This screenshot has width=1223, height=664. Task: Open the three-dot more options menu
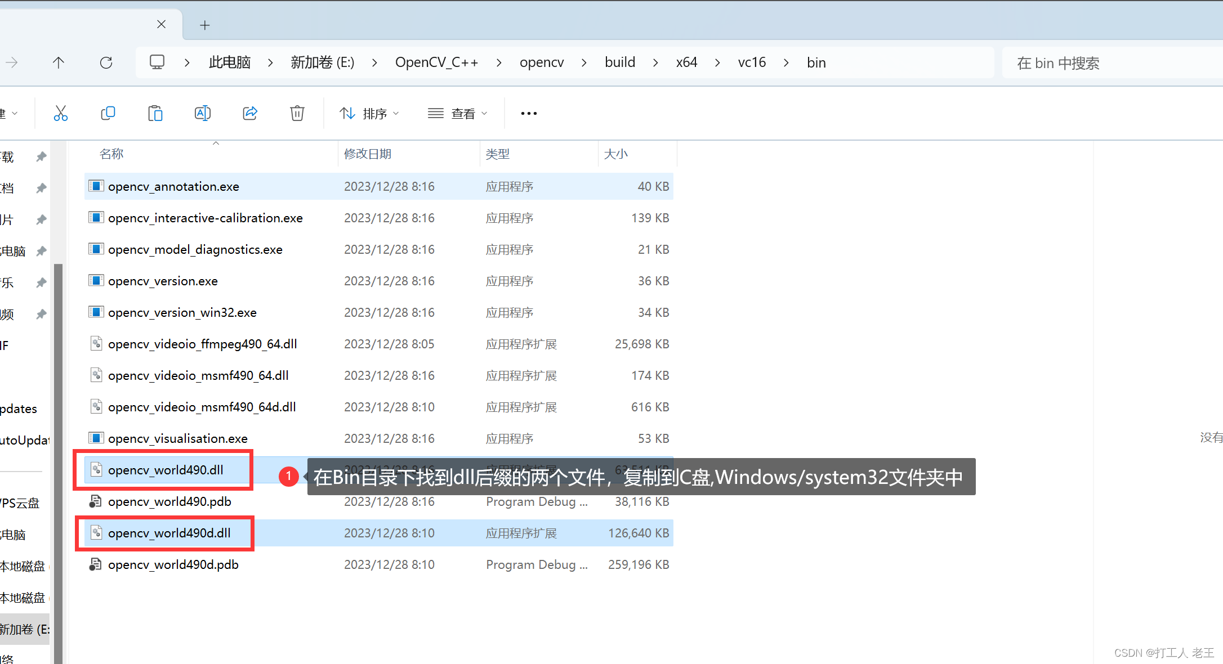(529, 113)
